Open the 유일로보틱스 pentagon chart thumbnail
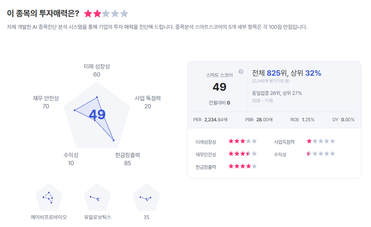The width and height of the screenshot is (371, 227). click(97, 197)
